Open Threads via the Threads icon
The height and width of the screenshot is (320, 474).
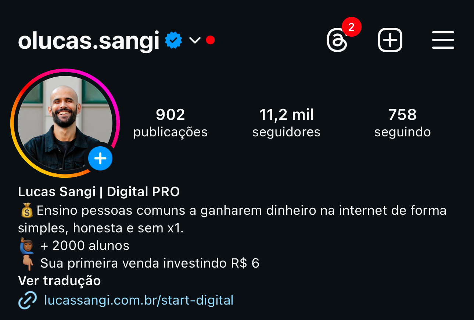tap(337, 40)
